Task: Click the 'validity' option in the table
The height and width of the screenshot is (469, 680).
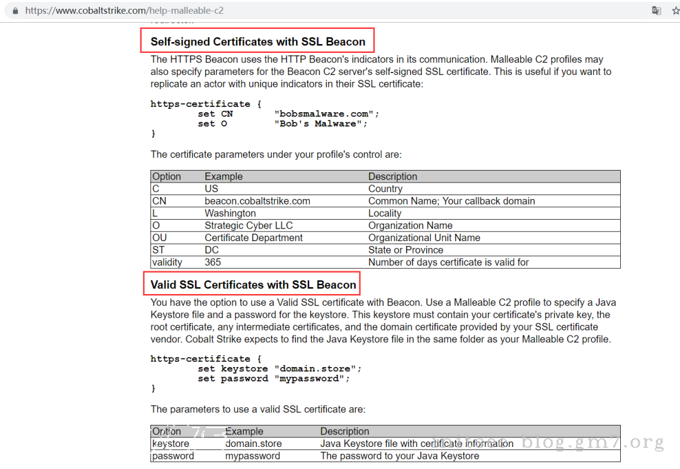Action: 167,262
